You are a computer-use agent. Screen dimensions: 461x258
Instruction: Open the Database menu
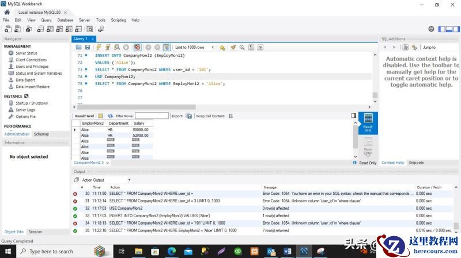(x=65, y=20)
